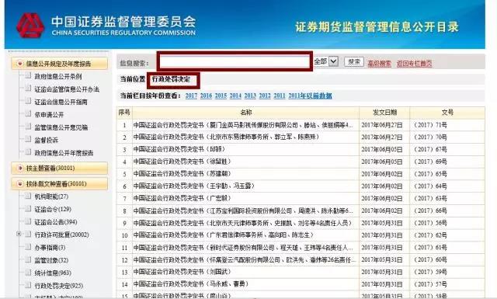Viewport: 497px width, 299px height.
Task: Click document icon beside 证监会令(129)
Action: tap(28, 209)
